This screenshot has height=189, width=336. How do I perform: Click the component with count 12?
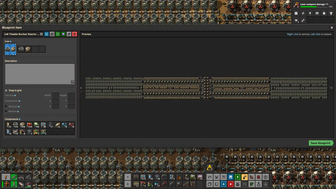tap(16, 132)
